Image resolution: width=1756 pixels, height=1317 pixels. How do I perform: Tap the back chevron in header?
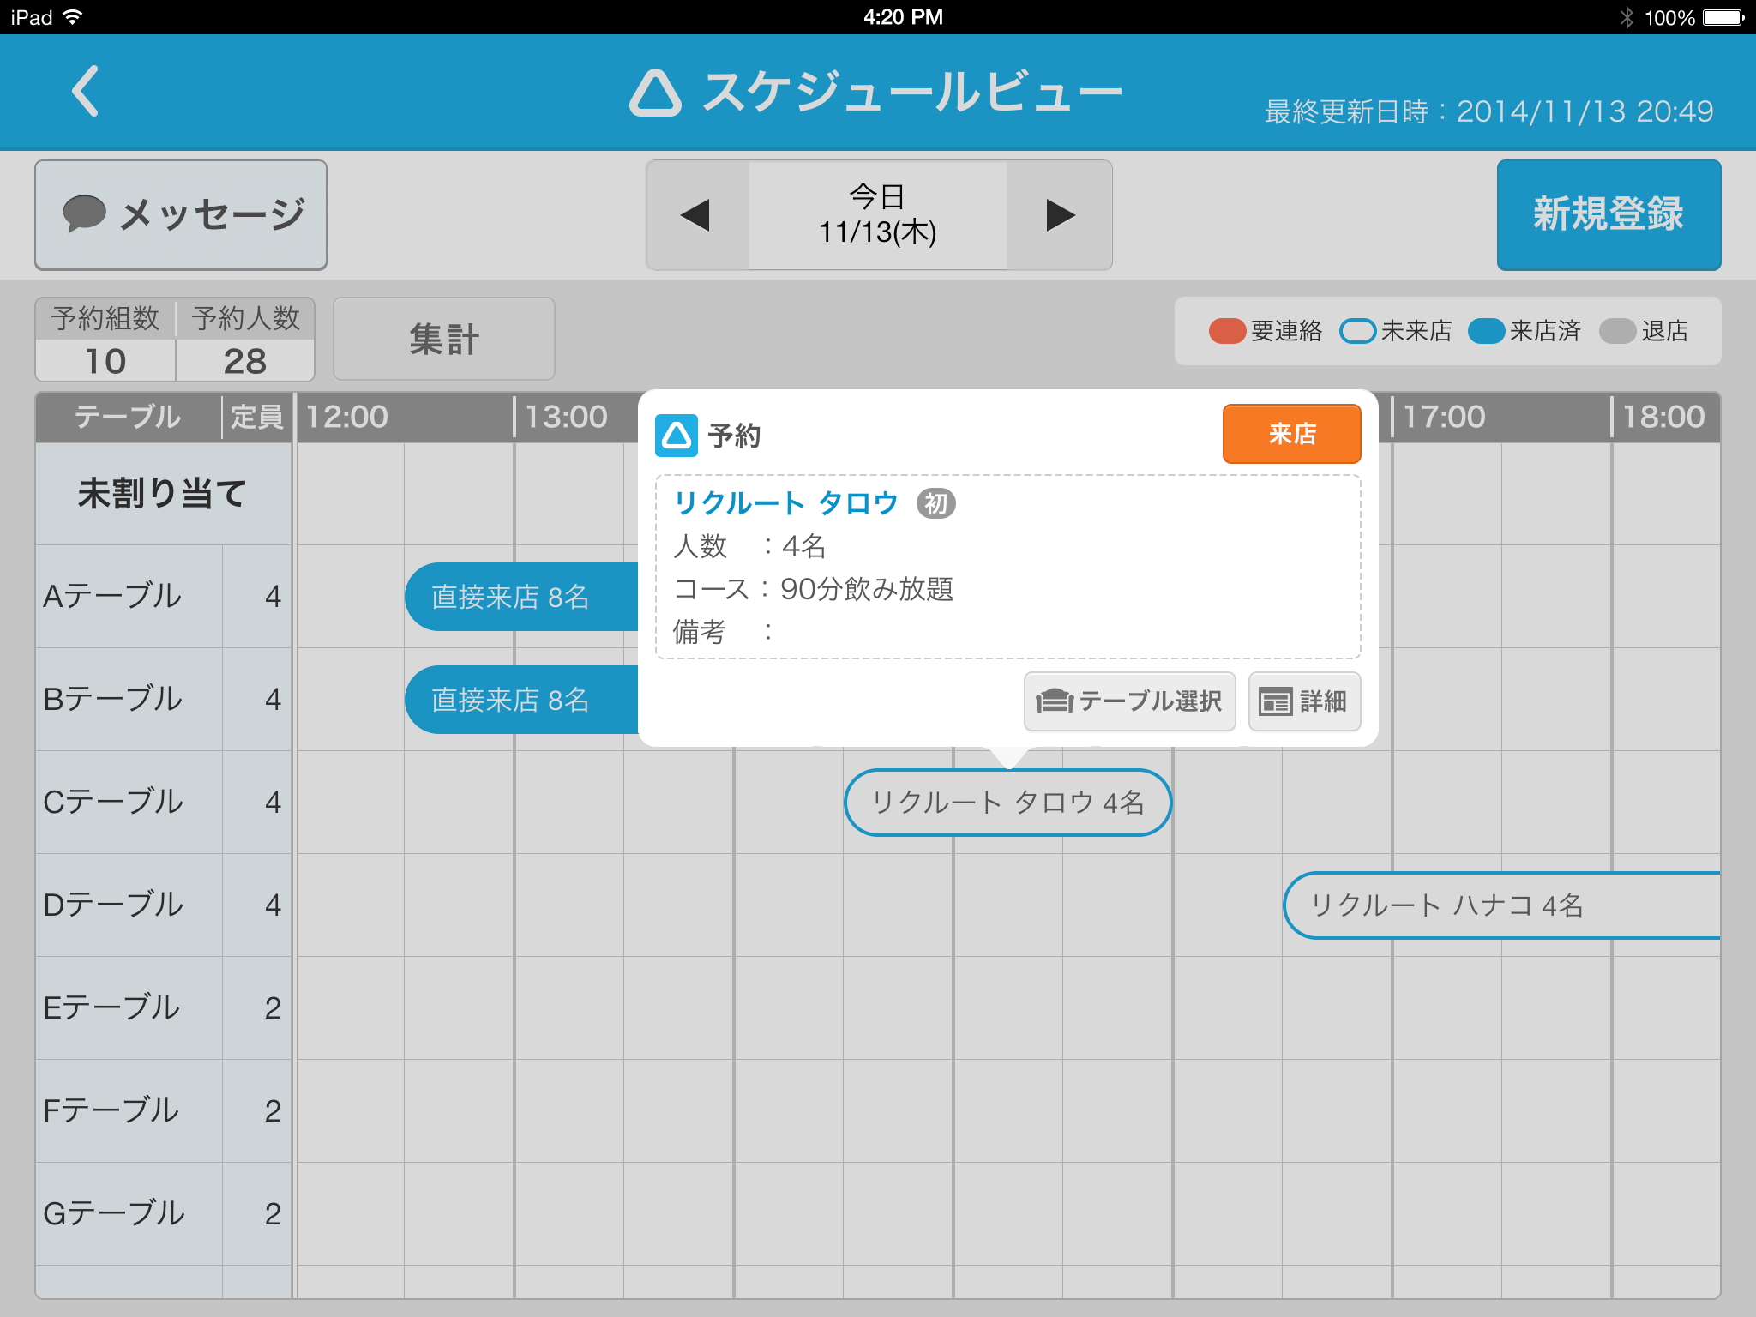(x=86, y=91)
